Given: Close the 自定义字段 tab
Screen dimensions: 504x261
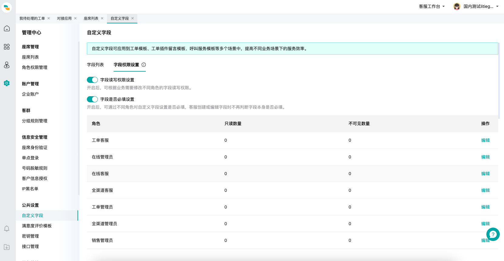Looking at the screenshot, I should pyautogui.click(x=132, y=18).
